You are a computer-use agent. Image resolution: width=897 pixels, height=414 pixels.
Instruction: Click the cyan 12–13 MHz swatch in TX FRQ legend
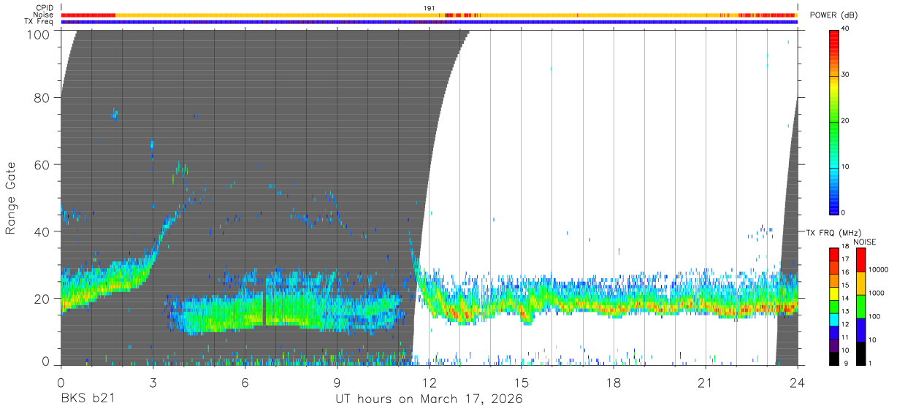(x=833, y=319)
